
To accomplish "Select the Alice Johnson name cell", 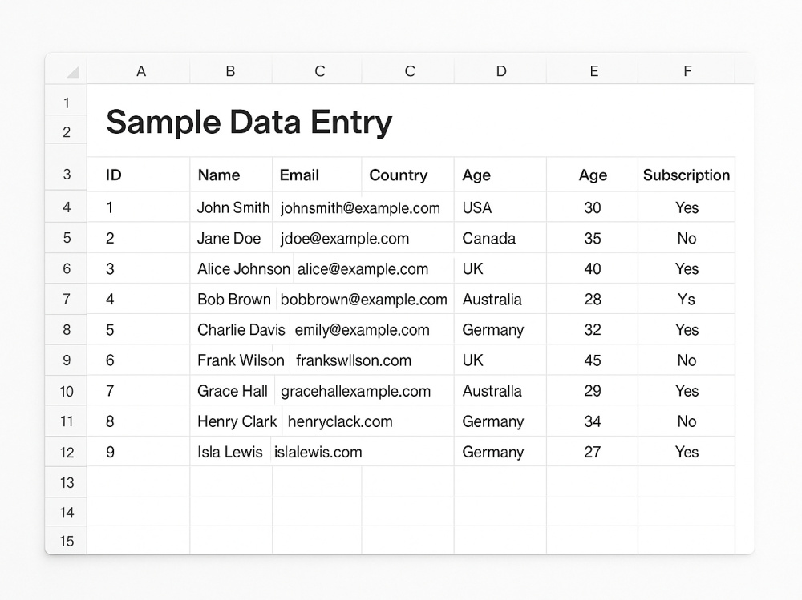I will 243,269.
